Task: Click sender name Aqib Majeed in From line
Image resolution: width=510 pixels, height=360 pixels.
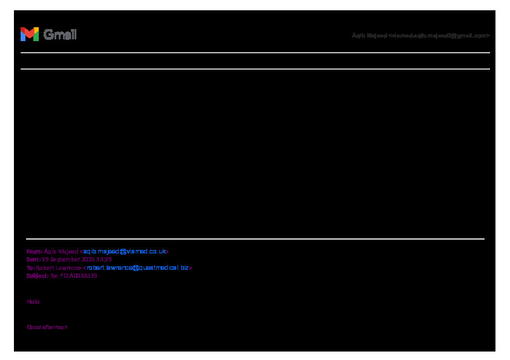Action: [x=61, y=251]
